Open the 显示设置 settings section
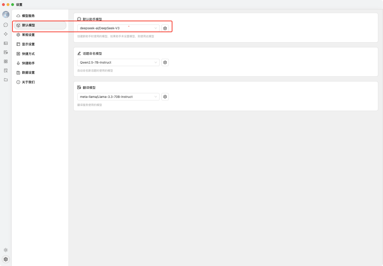The width and height of the screenshot is (383, 266). (40, 44)
